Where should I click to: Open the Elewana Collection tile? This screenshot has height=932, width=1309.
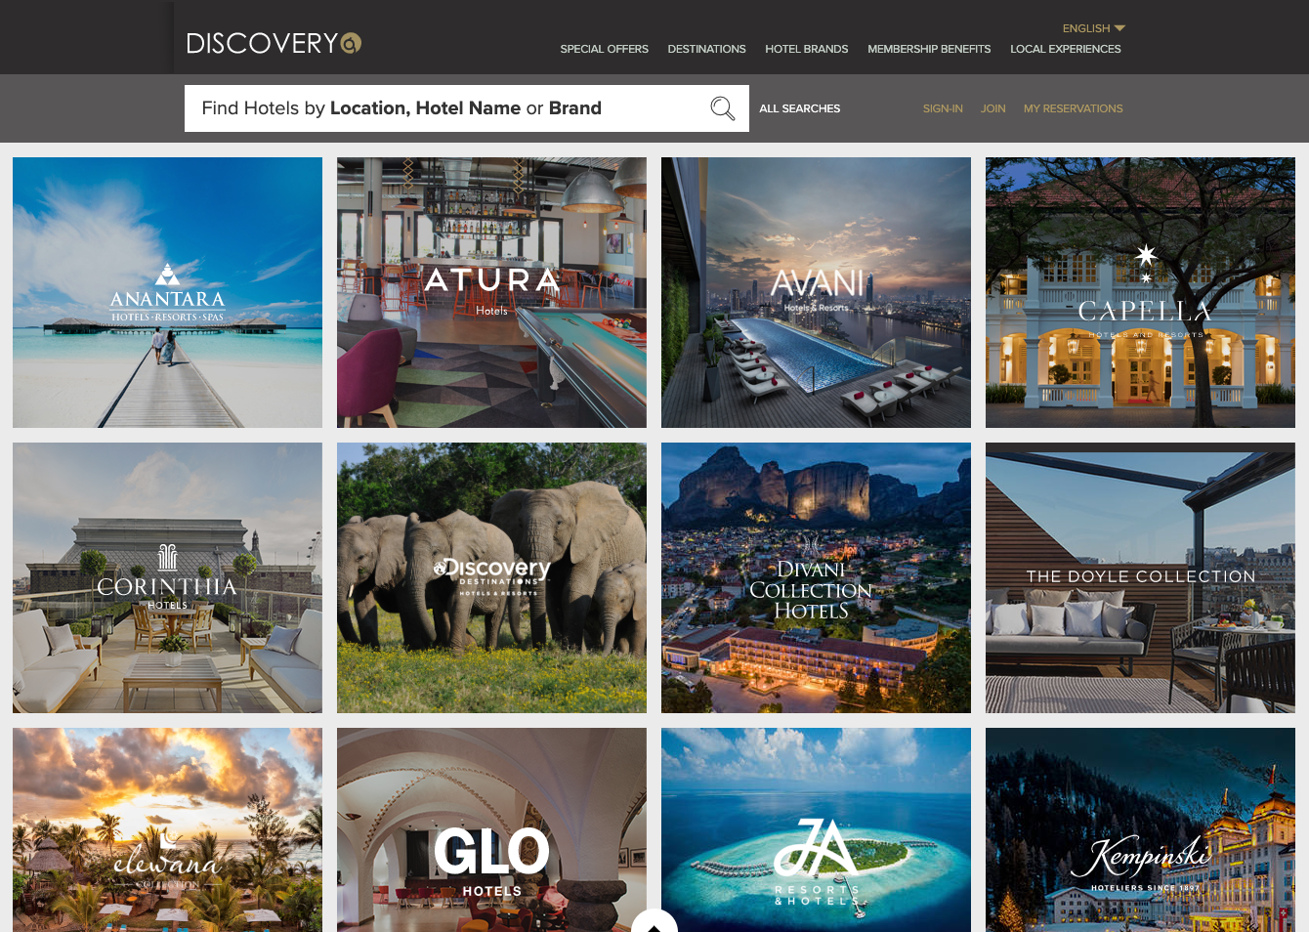(167, 829)
